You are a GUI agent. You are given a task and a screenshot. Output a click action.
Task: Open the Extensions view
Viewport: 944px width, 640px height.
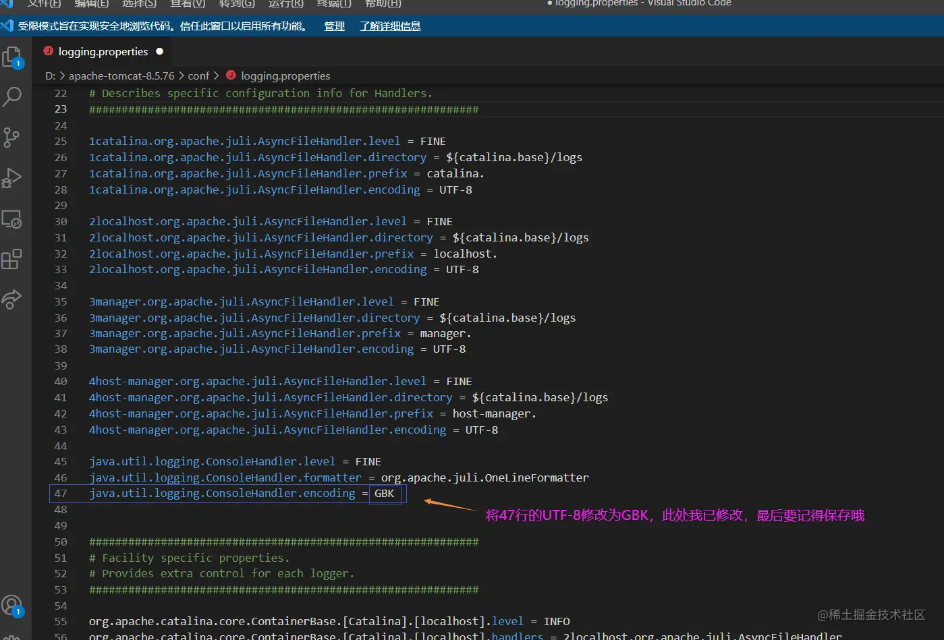coord(11,259)
